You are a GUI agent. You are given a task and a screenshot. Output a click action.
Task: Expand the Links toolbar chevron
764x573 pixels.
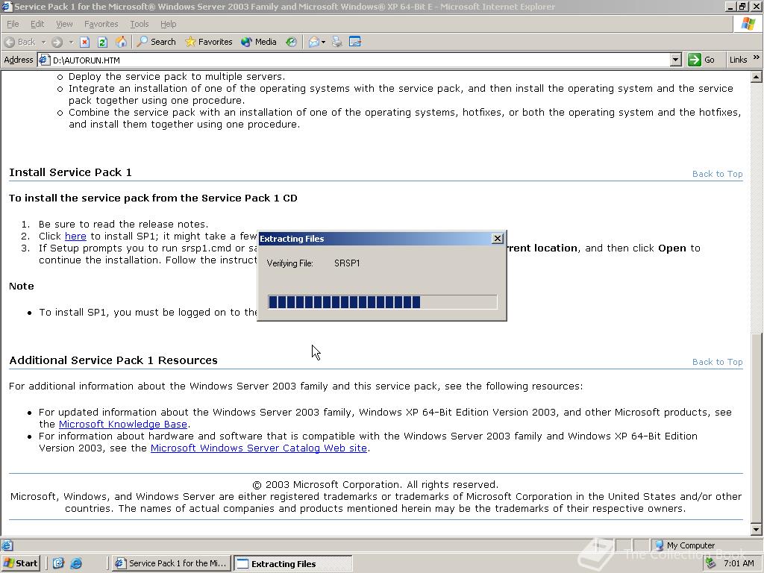pyautogui.click(x=757, y=57)
